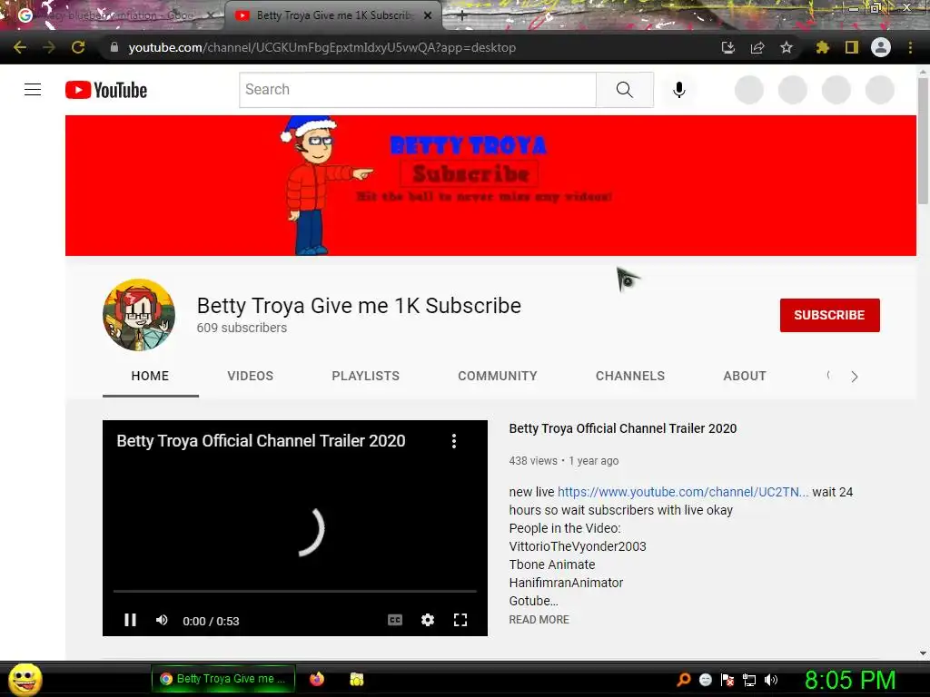
Task: Click the tray search magnifier icon
Action: pyautogui.click(x=684, y=679)
